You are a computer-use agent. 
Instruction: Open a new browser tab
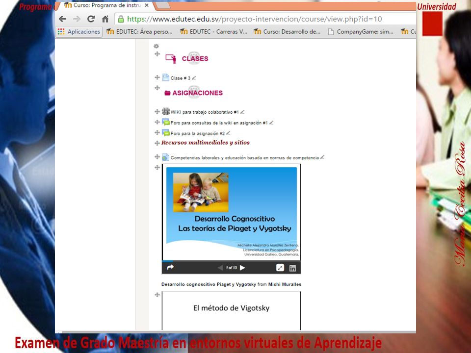pos(162,5)
